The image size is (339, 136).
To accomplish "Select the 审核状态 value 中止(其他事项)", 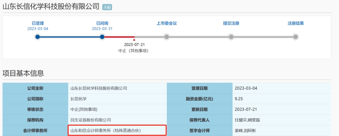I will point(84,109).
